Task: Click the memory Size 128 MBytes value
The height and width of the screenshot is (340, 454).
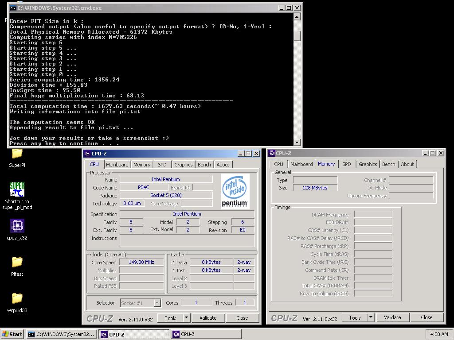Action: 315,188
